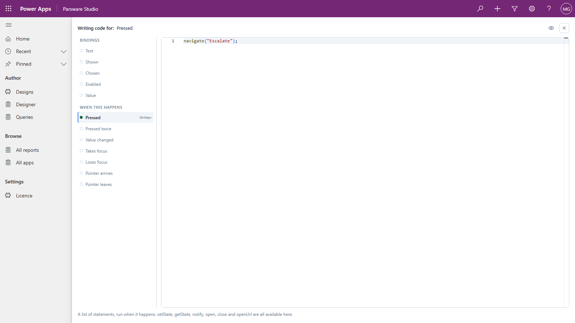Click the plus add icon in header
The height and width of the screenshot is (323, 575).
tap(497, 9)
